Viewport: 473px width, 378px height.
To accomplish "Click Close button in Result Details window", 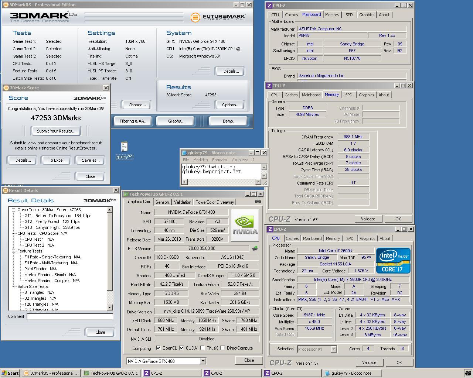I will click(100, 332).
